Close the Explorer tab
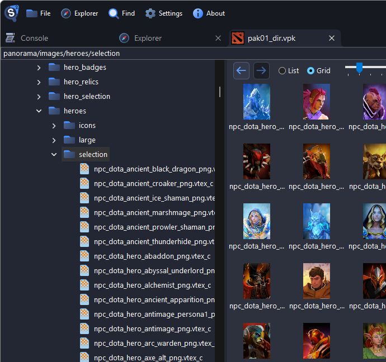386x362 pixels. tap(218, 38)
